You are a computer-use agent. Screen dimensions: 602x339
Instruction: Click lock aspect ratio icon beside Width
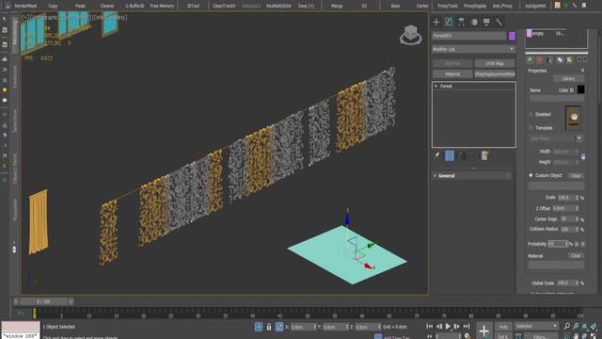click(583, 157)
